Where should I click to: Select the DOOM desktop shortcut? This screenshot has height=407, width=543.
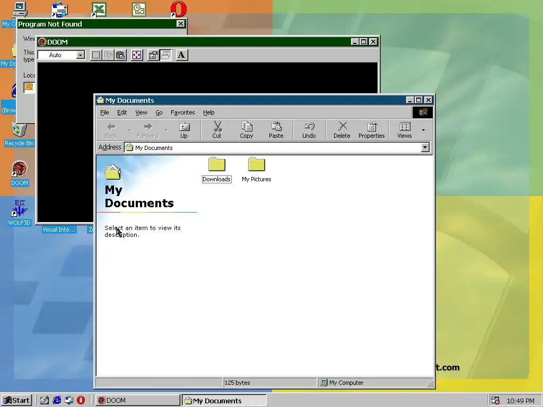click(20, 174)
